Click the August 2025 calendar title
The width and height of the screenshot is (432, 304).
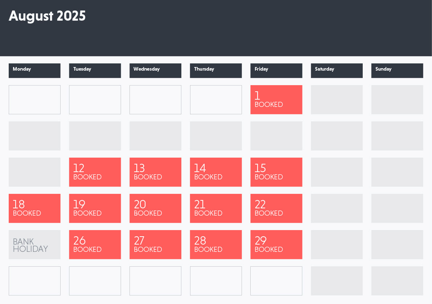[x=47, y=16]
